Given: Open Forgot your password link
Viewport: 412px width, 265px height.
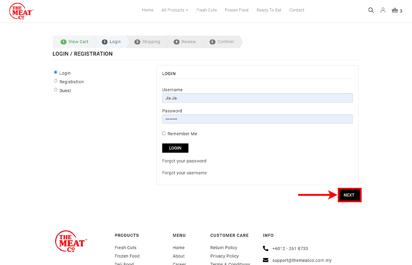Looking at the screenshot, I should tap(184, 161).
